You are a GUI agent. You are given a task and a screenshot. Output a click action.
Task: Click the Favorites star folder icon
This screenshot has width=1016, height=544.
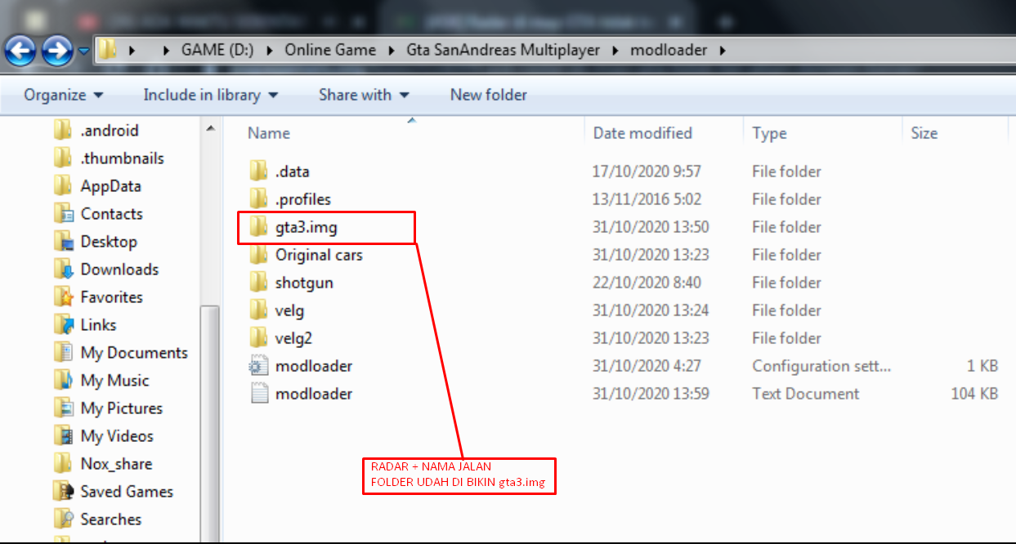click(64, 297)
